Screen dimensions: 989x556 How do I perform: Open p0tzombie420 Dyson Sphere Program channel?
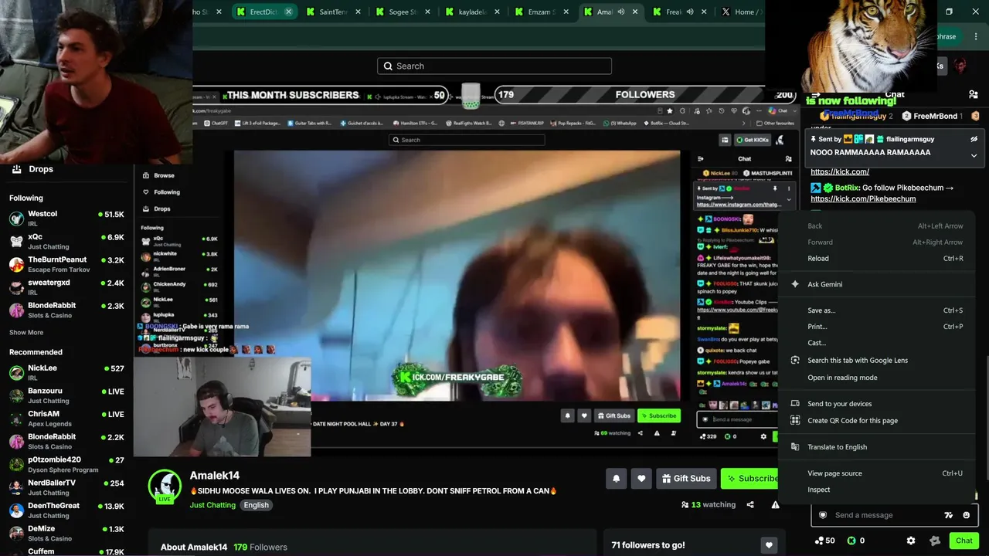point(66,465)
